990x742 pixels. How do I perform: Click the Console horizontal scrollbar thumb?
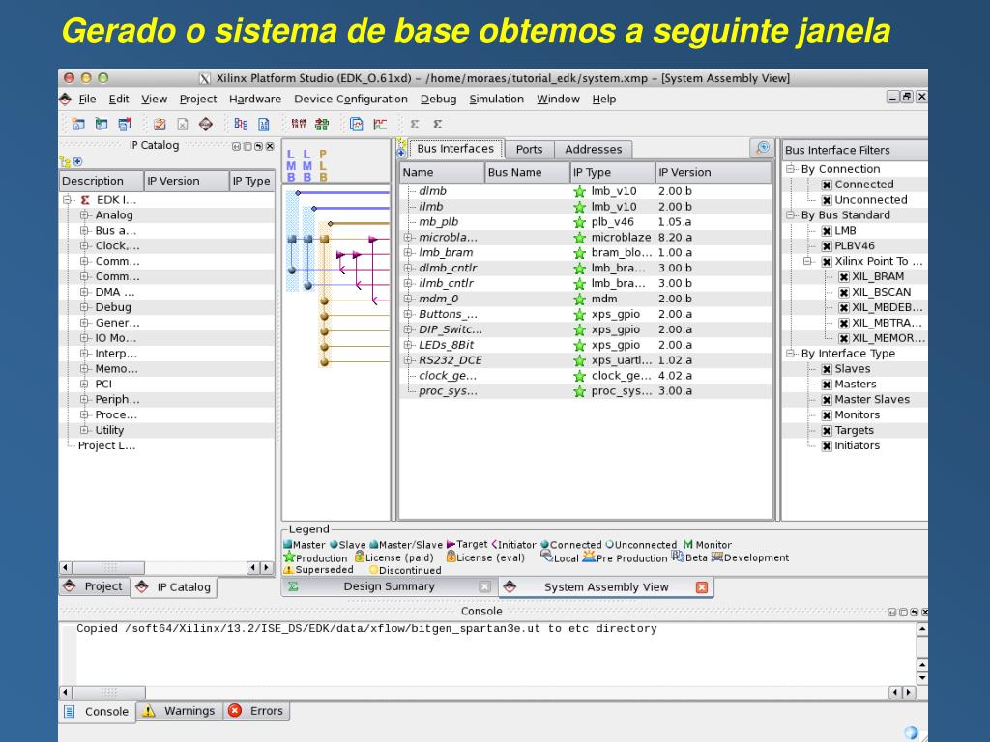108,692
